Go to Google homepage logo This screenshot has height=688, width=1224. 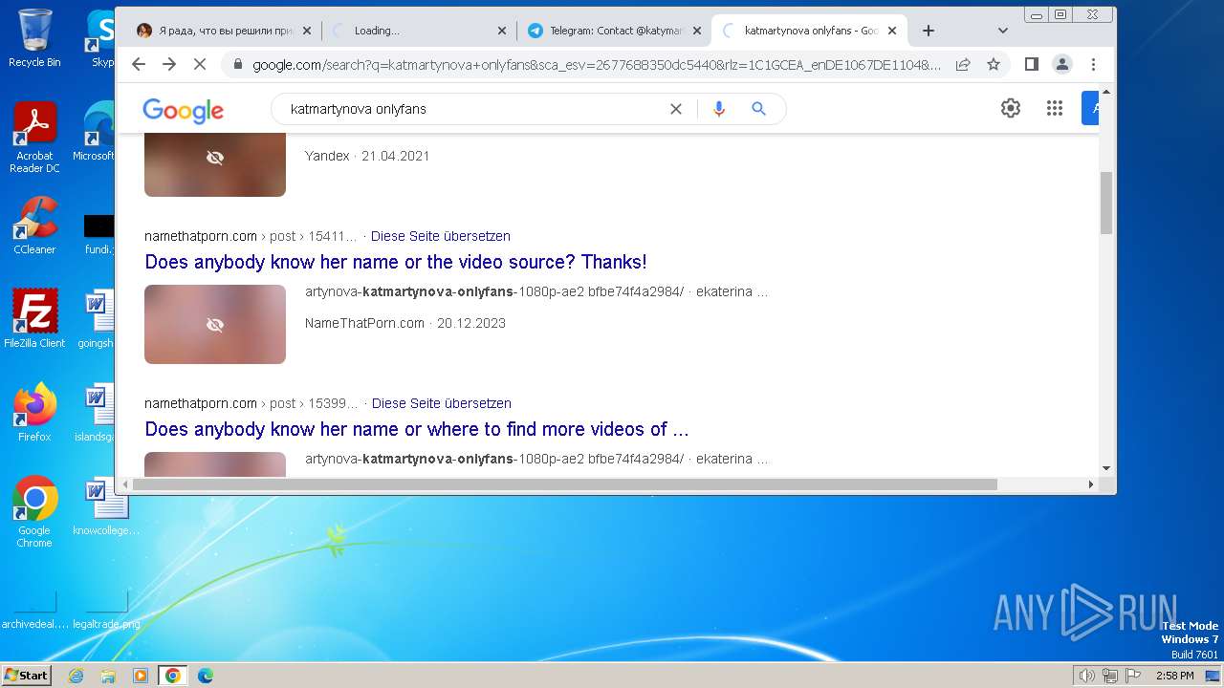click(183, 110)
